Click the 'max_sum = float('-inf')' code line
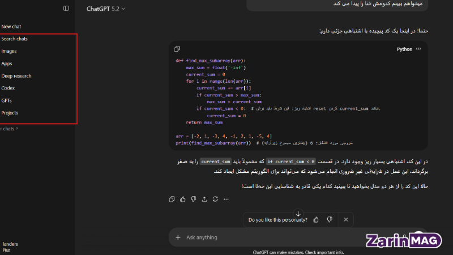Image resolution: width=453 pixels, height=255 pixels. [x=216, y=67]
